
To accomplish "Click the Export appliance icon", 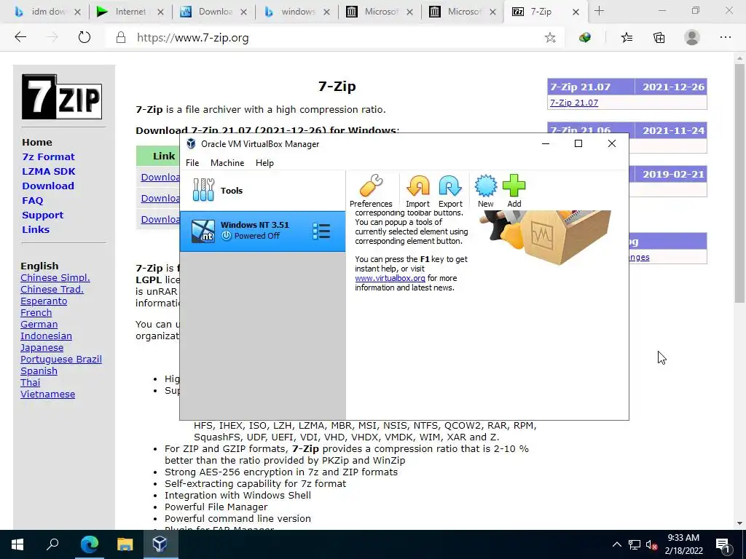I will pos(450,190).
